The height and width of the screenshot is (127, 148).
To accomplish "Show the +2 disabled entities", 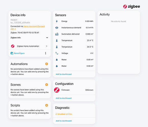I will [x=64, y=114].
